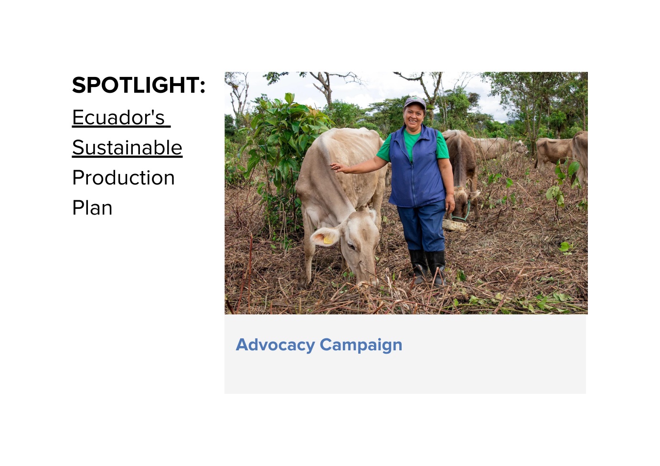Click the woman's purple cap

[x=415, y=102]
